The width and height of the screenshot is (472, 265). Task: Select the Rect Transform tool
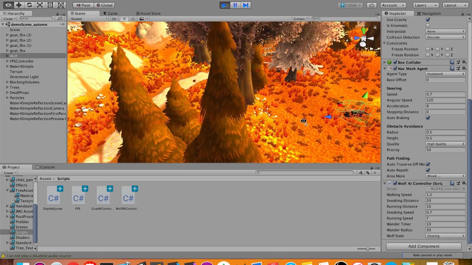(51, 5)
